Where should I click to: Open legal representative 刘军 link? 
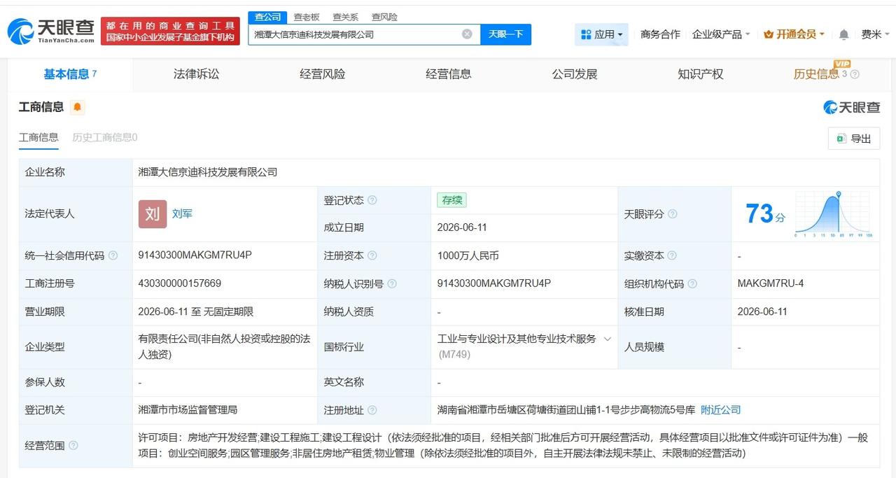(182, 213)
